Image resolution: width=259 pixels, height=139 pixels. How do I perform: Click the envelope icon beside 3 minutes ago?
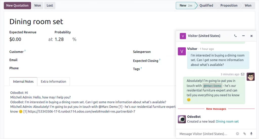pyautogui.click(x=243, y=74)
